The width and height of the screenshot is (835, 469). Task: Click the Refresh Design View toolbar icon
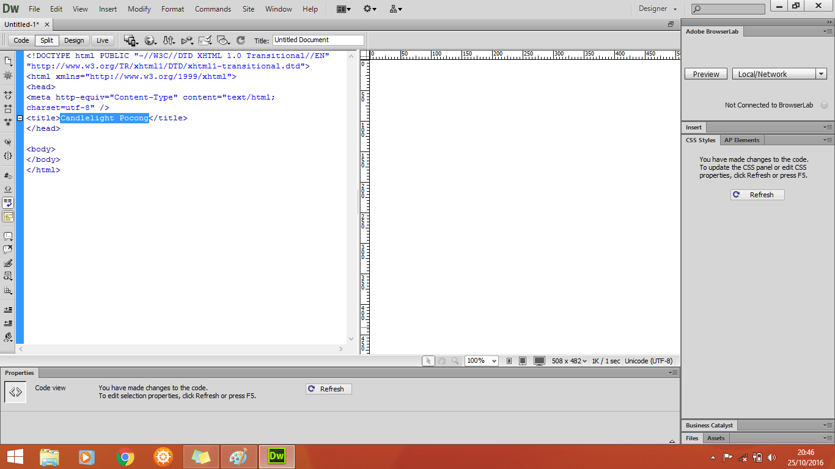coord(241,40)
